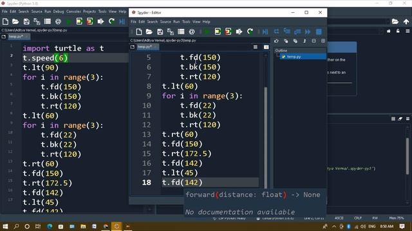Click Run current cell in main Spyder toolbar
The height and width of the screenshot is (231, 412).
coord(79,21)
